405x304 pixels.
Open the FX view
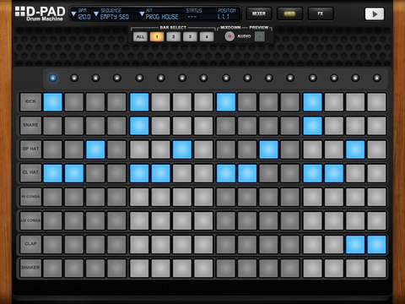pos(321,14)
